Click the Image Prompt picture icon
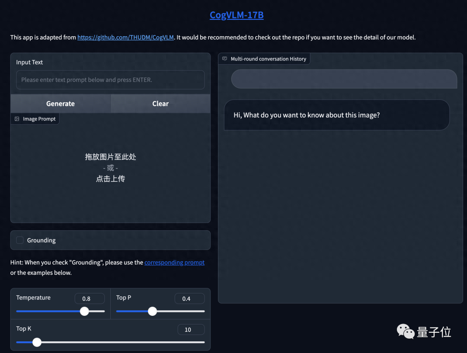 17,119
